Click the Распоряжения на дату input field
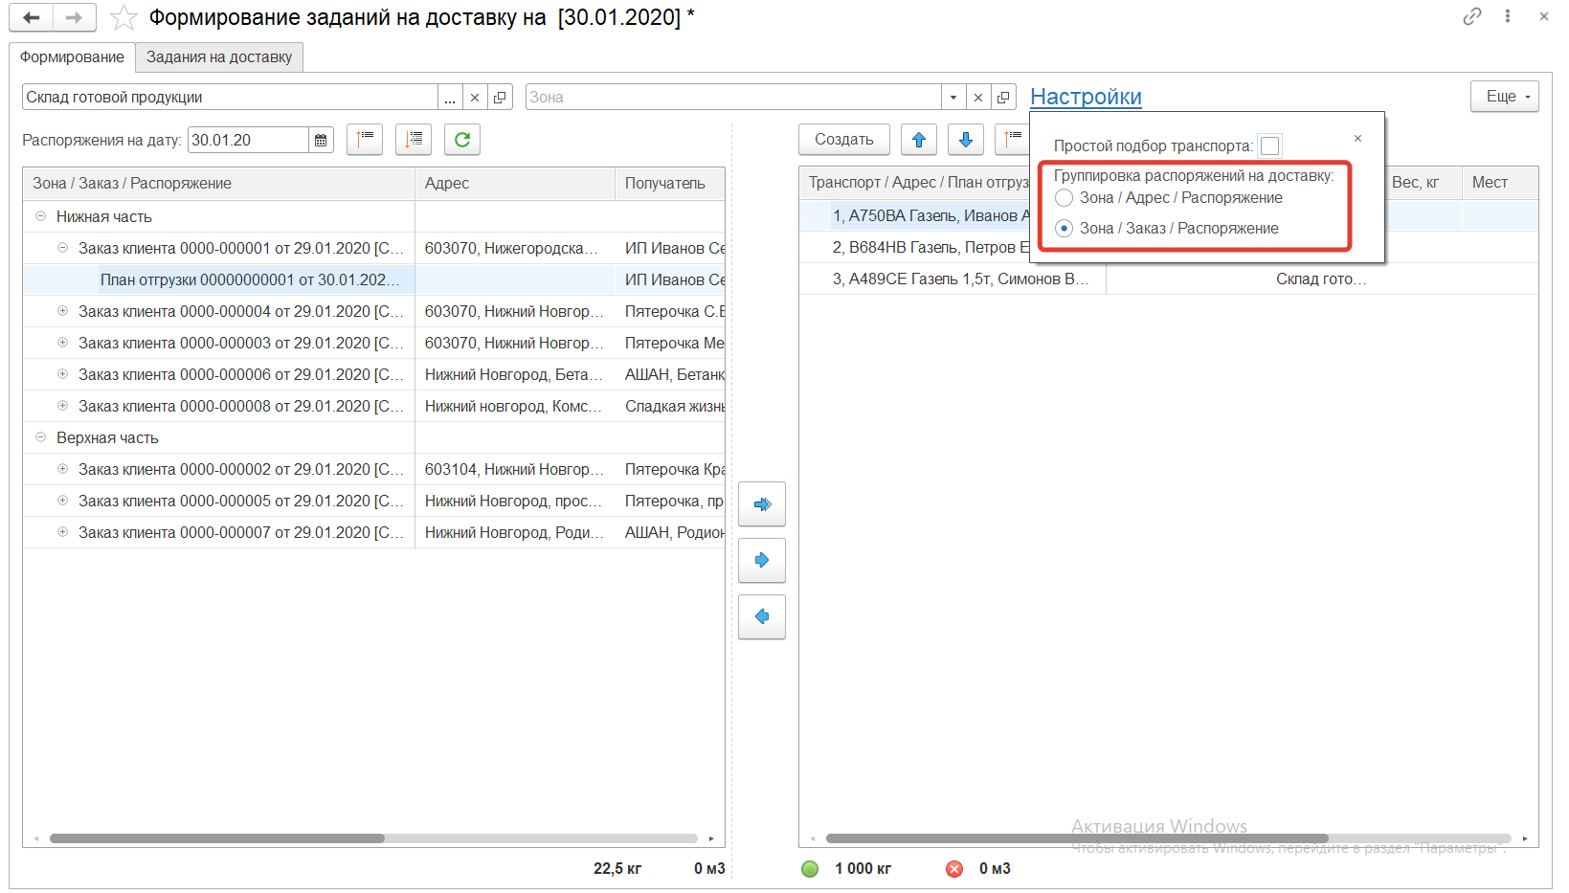This screenshot has height=893, width=1569. [x=248, y=141]
